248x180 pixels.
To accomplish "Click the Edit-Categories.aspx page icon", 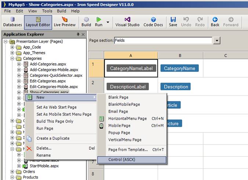I will pyautogui.click(x=26, y=81).
